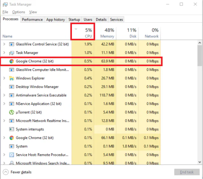Click the Microsoft Windows Search Indexer icon
Image resolution: width=203 pixels, height=179 pixels.
point(11,163)
